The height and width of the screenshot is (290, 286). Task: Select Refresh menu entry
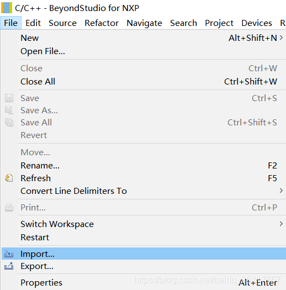click(143, 178)
